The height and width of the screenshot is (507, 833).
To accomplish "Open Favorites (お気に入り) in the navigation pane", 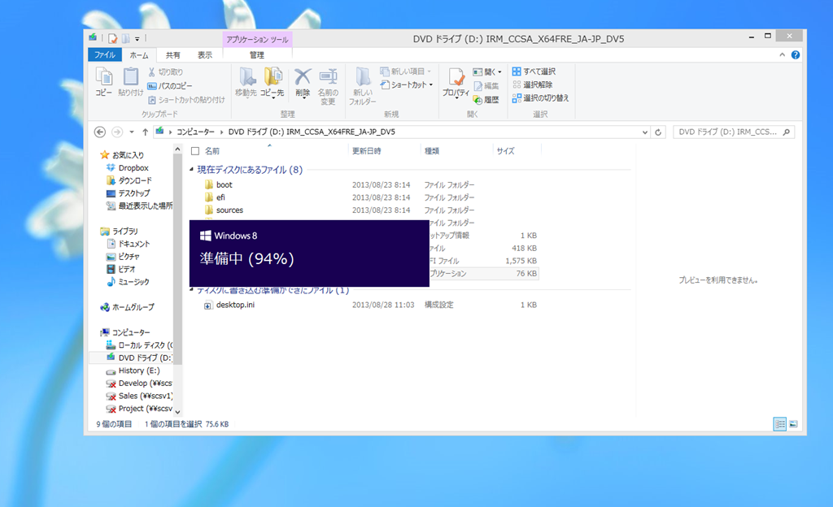I will click(x=128, y=155).
